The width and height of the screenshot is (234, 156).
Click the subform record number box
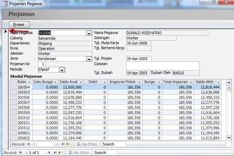pos(45,144)
